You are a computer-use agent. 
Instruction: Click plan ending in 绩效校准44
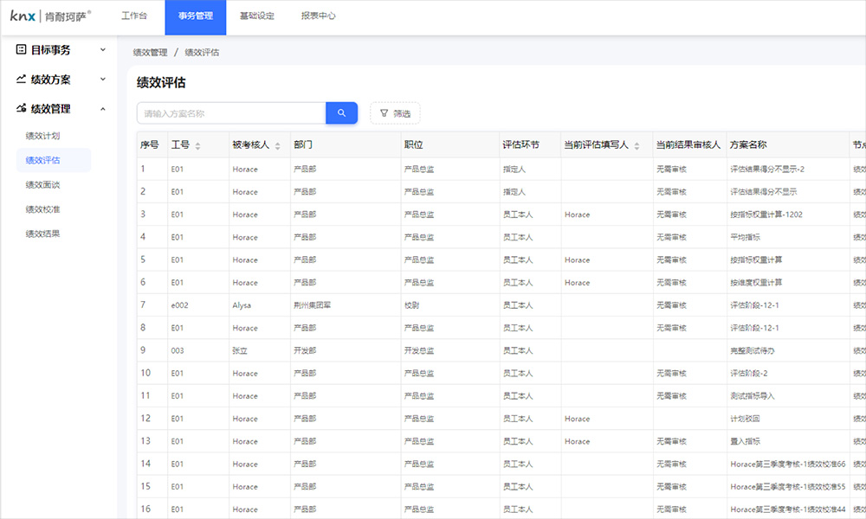[x=788, y=509]
